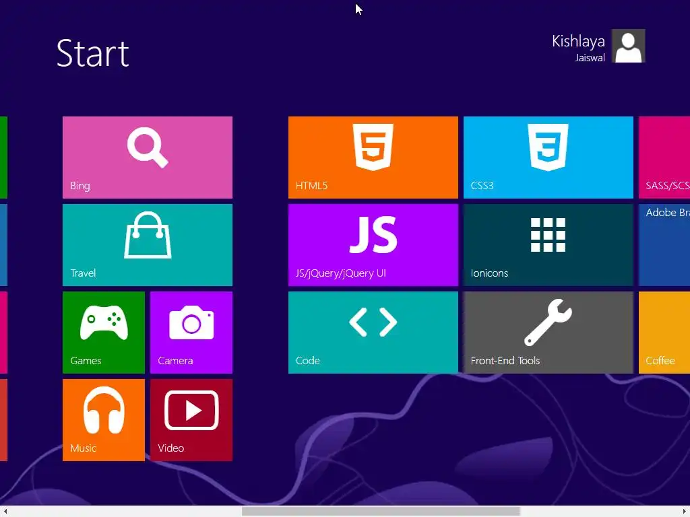
Task: Click the Code label text
Action: tap(307, 361)
